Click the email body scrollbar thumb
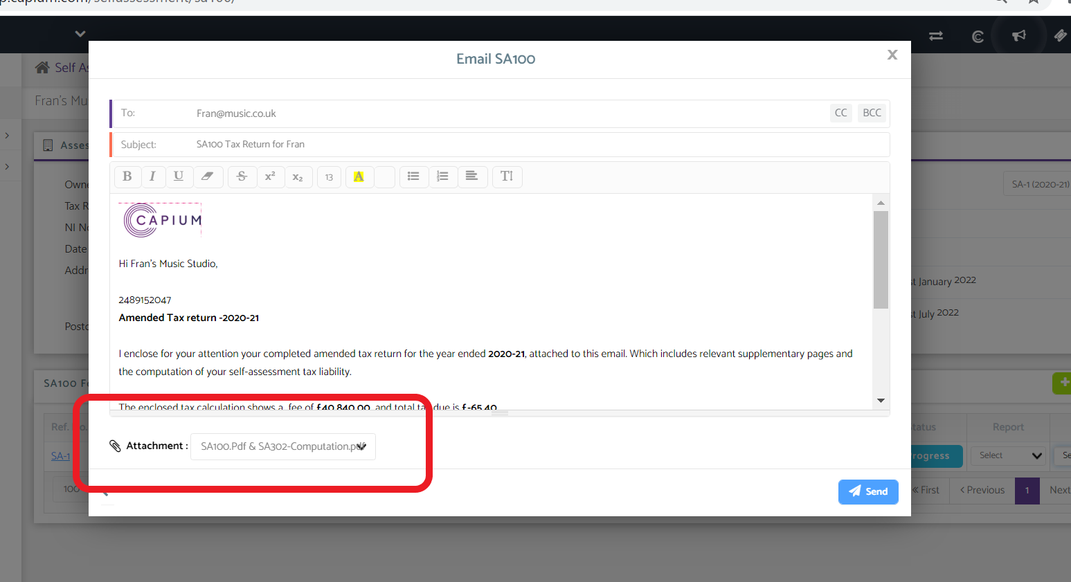The height and width of the screenshot is (582, 1071). pos(881,260)
